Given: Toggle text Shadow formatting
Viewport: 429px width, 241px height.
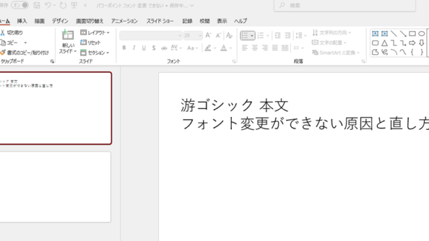Looking at the screenshot, I should point(154,48).
